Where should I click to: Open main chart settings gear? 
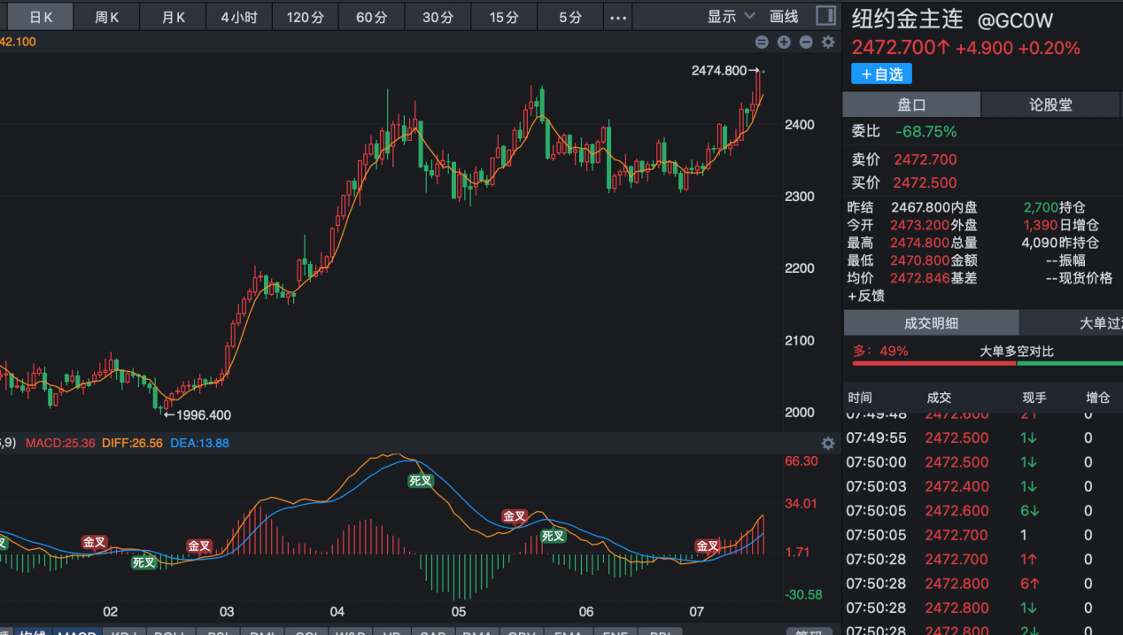coord(828,42)
